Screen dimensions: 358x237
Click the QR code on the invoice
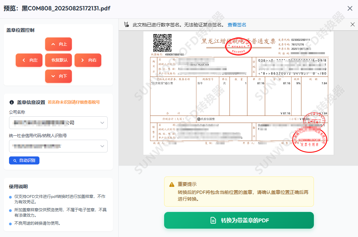162,43
